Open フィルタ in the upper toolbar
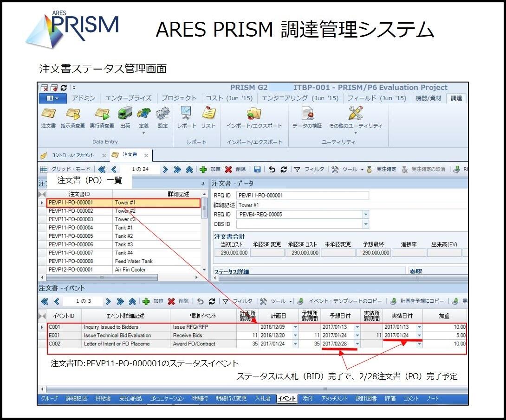This screenshot has height=420, width=506. click(x=309, y=169)
